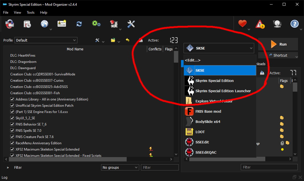Expand the mod list wrench dropdown arrow

pos(103,42)
